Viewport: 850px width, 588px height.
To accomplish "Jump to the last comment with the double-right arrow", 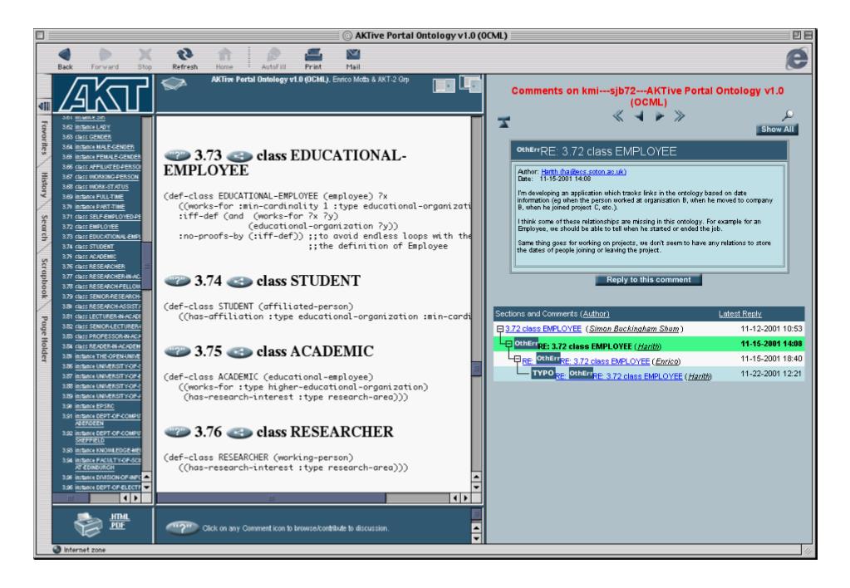I will pos(680,116).
